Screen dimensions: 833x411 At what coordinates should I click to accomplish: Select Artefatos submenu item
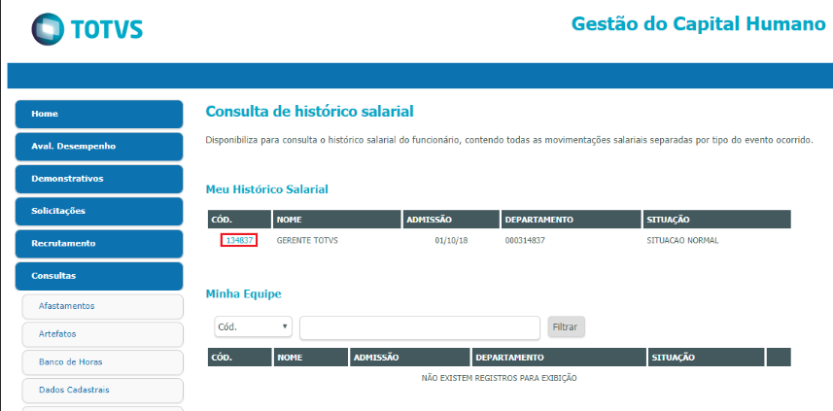tap(102, 334)
